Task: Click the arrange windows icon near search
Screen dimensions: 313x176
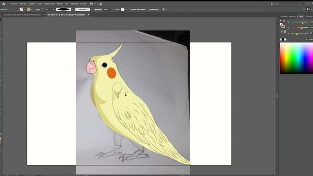Action: tap(272, 4)
